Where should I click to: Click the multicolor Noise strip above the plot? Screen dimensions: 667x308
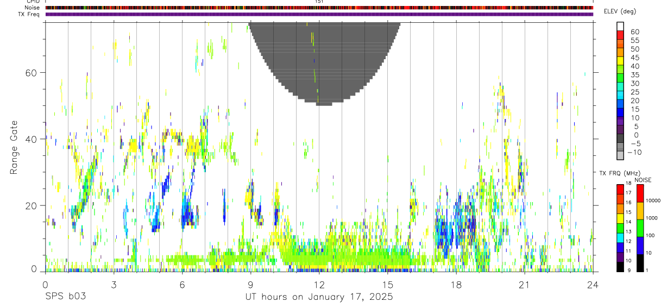tap(319, 8)
